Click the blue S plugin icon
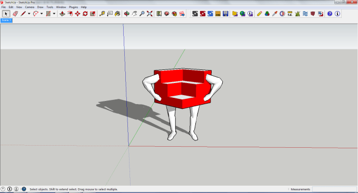 210,14
